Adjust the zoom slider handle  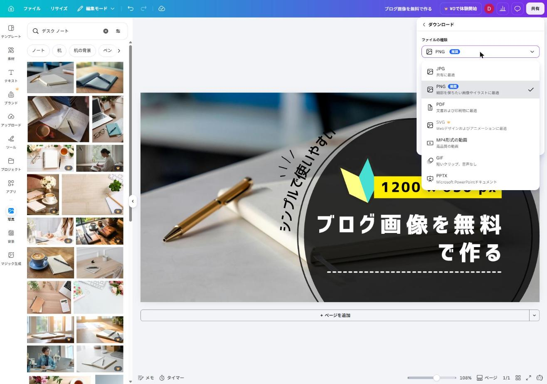coord(436,378)
